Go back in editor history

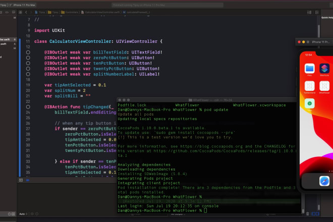coord(26,12)
